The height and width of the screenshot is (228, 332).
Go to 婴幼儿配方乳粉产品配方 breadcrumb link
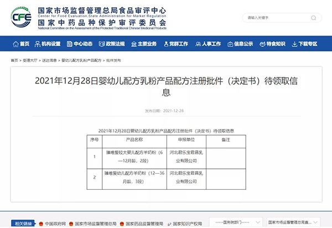(81, 60)
